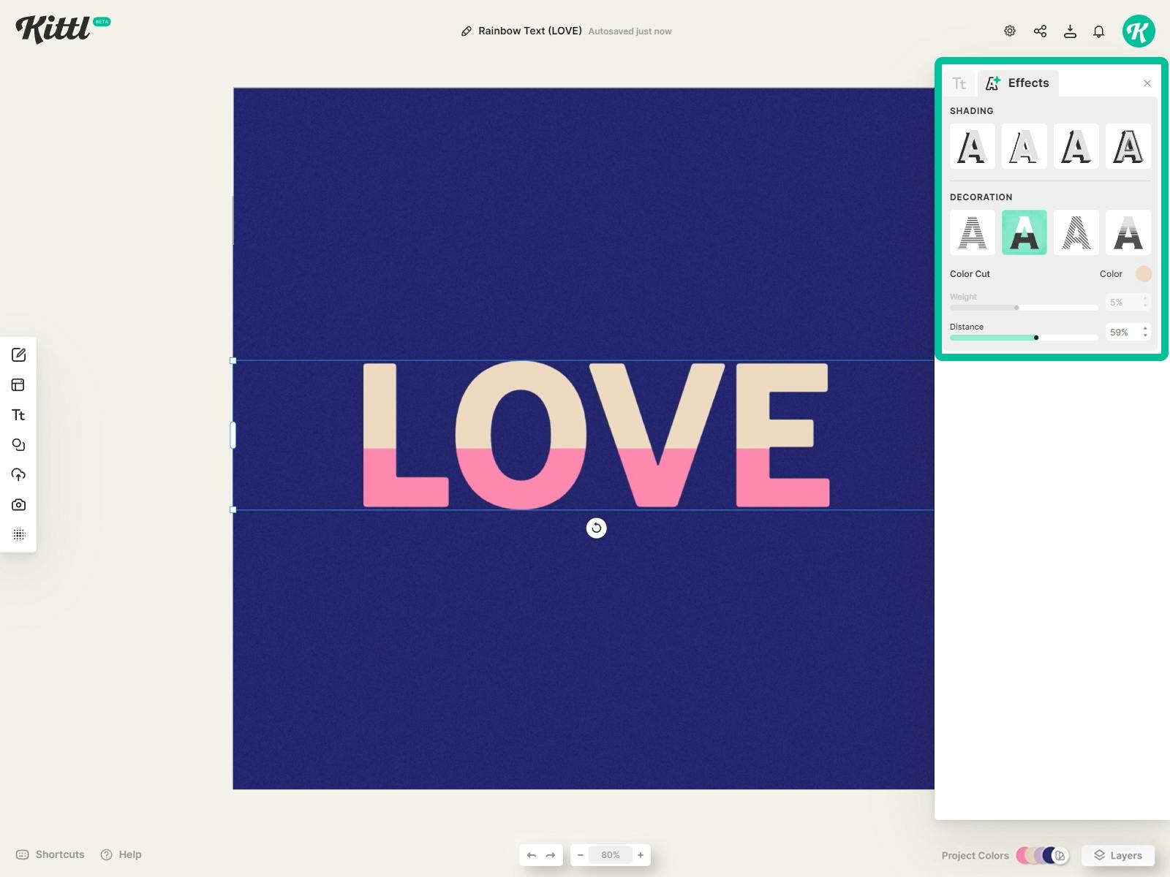Viewport: 1170px width, 877px height.
Task: Zoom in with the plus button
Action: click(x=641, y=855)
